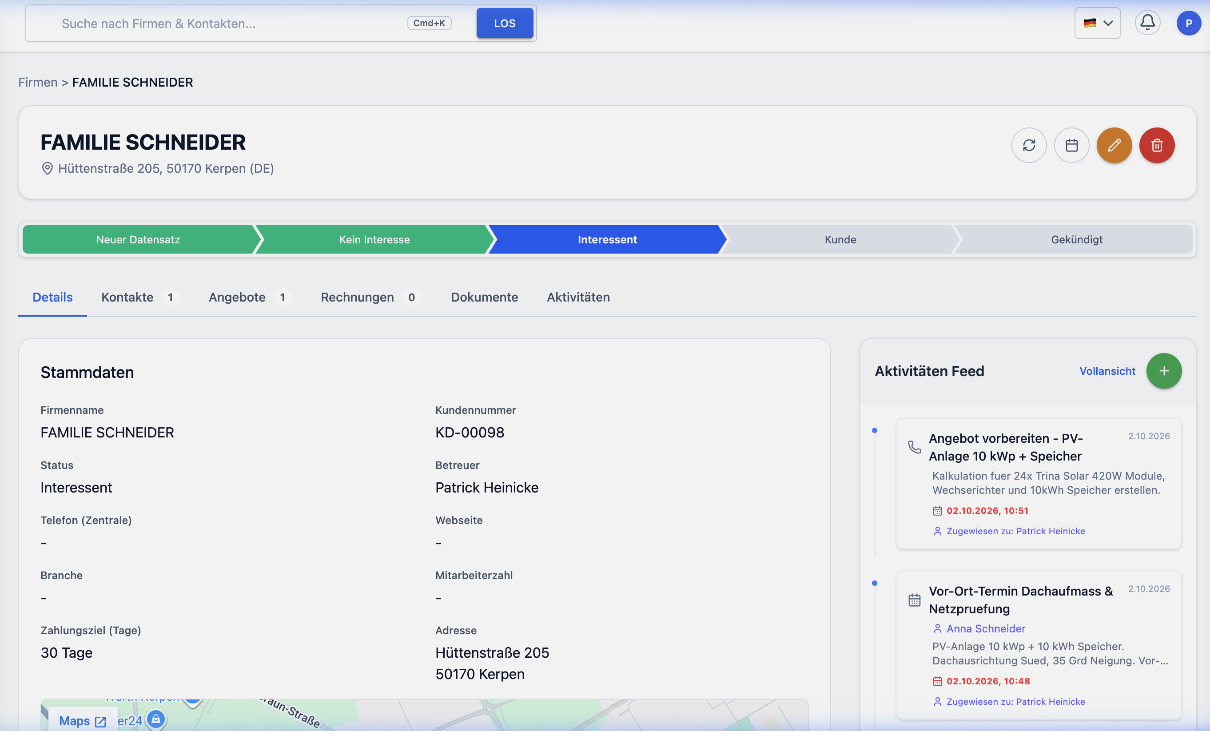This screenshot has width=1210, height=731.
Task: Open the notifications bell
Action: [1148, 23]
